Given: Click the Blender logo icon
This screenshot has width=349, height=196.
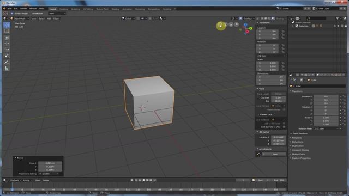Looking at the screenshot, I should tap(4, 9).
